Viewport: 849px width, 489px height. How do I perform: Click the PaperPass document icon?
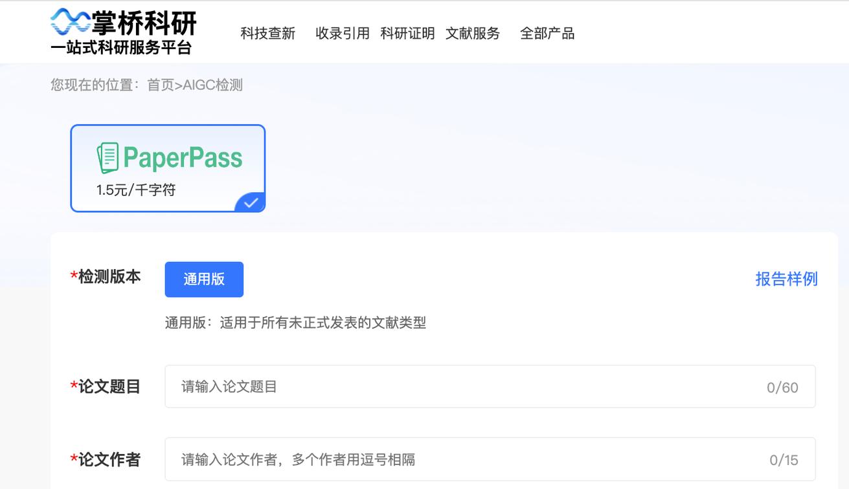point(108,158)
